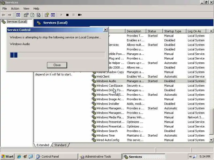Click the Windows CardSpace gear icon
214x160 pixels.
point(94,85)
